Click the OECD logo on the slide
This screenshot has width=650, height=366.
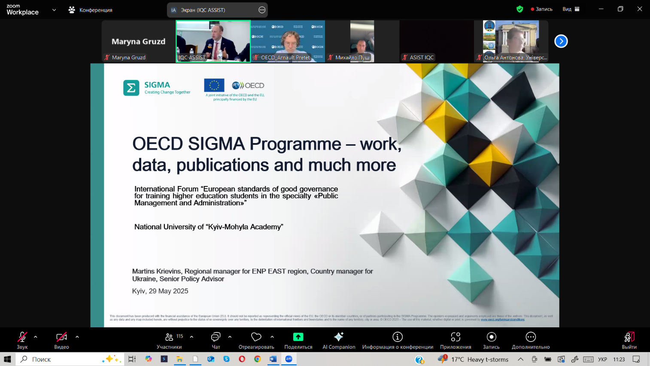248,85
